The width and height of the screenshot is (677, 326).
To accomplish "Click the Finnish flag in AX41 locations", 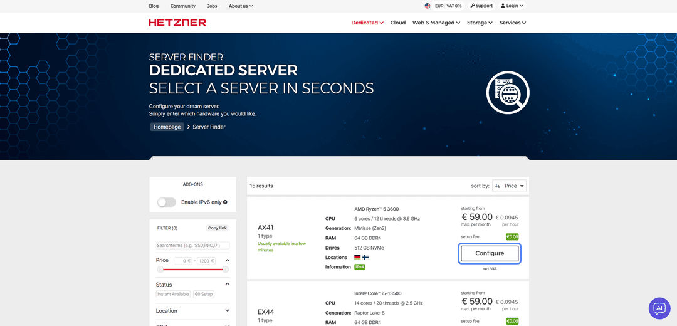I will (x=365, y=257).
